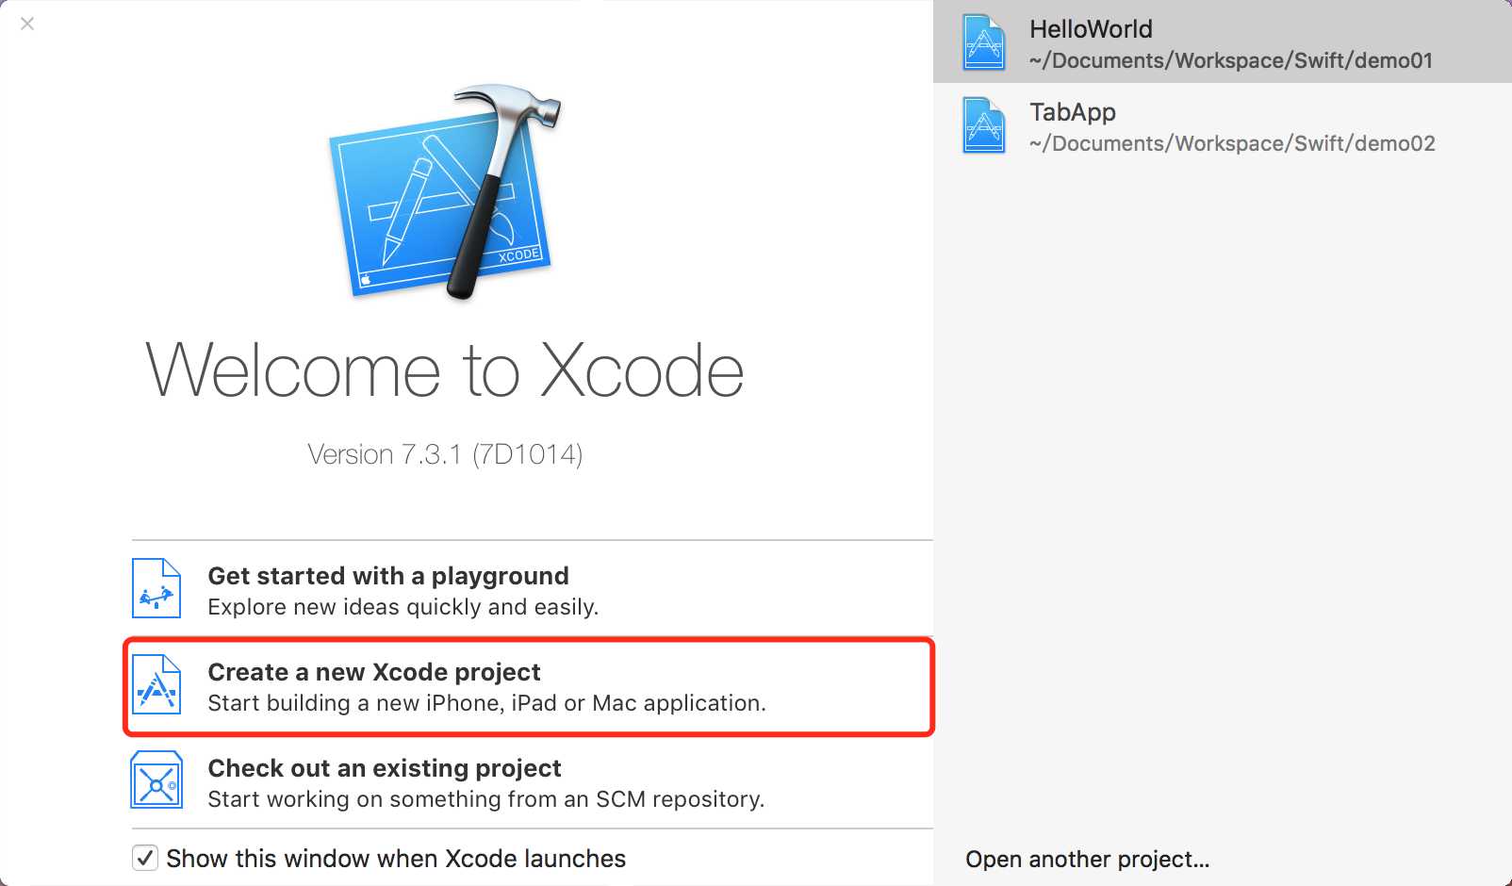Choose 'Check out an existing project'
Viewport: 1512px width, 886px height.
385,768
